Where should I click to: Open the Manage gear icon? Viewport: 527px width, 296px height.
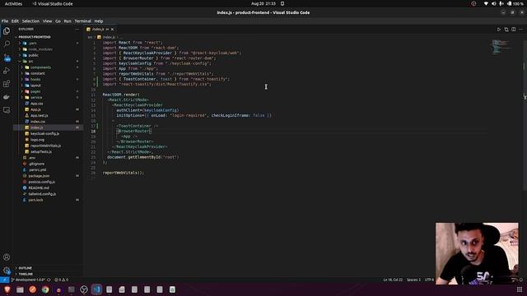(x=7, y=271)
